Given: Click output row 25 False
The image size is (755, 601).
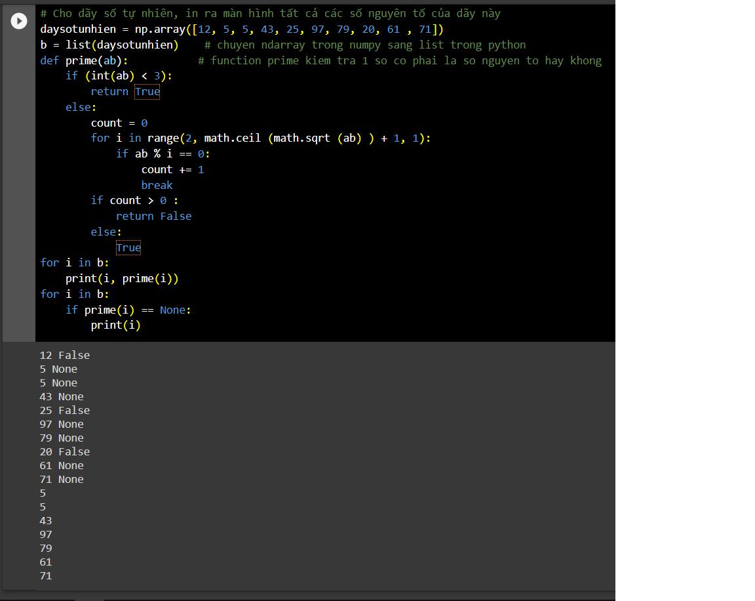Looking at the screenshot, I should pos(64,411).
